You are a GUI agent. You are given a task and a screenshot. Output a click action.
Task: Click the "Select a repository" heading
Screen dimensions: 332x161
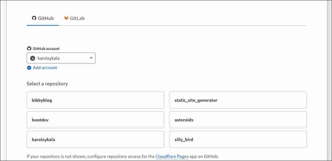click(x=47, y=84)
